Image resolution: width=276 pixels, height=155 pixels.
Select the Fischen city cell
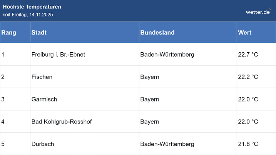[x=42, y=77]
